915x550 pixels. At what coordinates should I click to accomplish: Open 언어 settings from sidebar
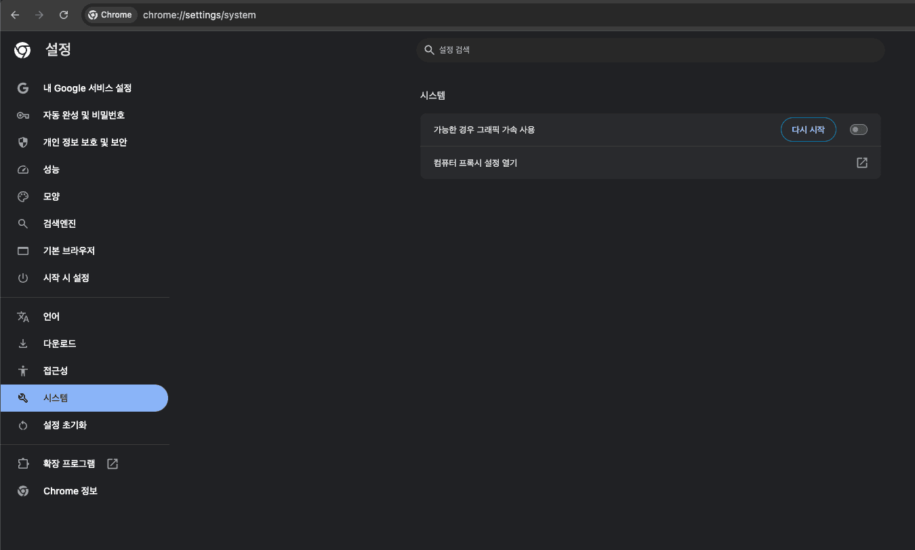(x=52, y=317)
